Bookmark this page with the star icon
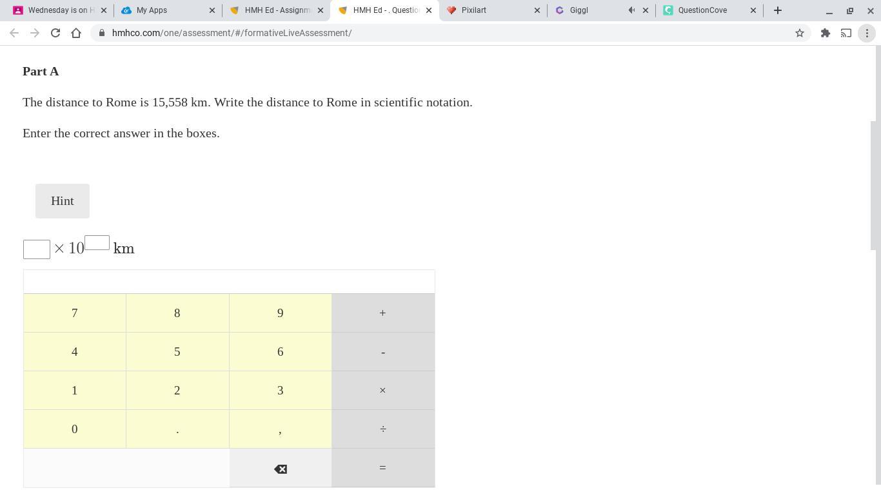The height and width of the screenshot is (495, 881). [x=800, y=33]
